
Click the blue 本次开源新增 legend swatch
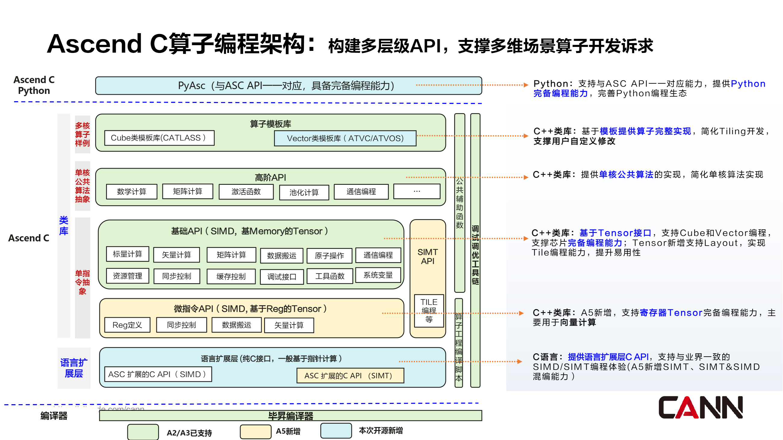[336, 430]
